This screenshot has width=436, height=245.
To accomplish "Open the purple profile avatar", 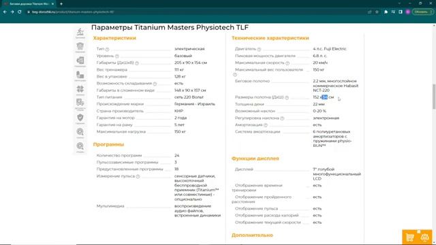I will 408,12.
